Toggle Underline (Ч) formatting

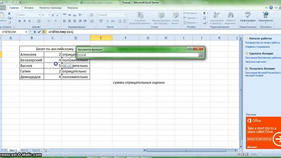click(29, 21)
